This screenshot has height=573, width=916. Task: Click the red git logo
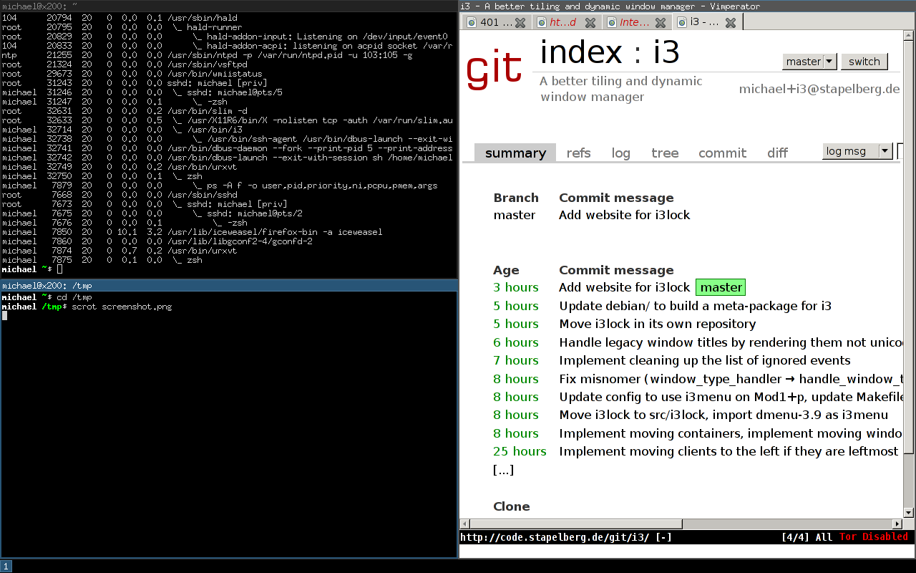point(494,68)
